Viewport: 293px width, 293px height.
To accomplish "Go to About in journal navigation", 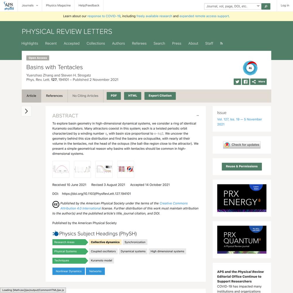I will tap(193, 43).
